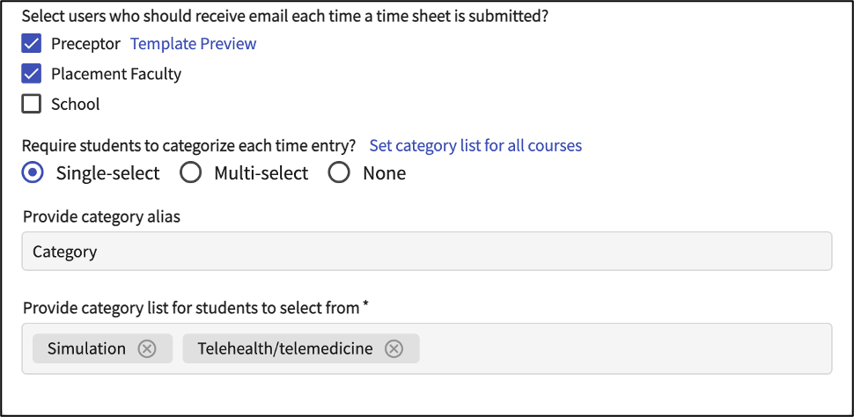
Task: Uncheck the Placement Faculty checkbox
Action: tap(32, 74)
